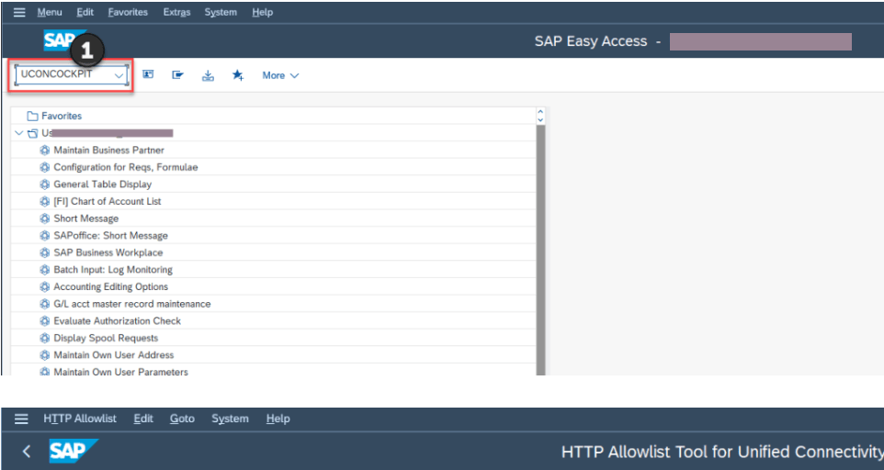Image resolution: width=884 pixels, height=470 pixels.
Task: Select General Table Display entry
Action: click(x=102, y=185)
